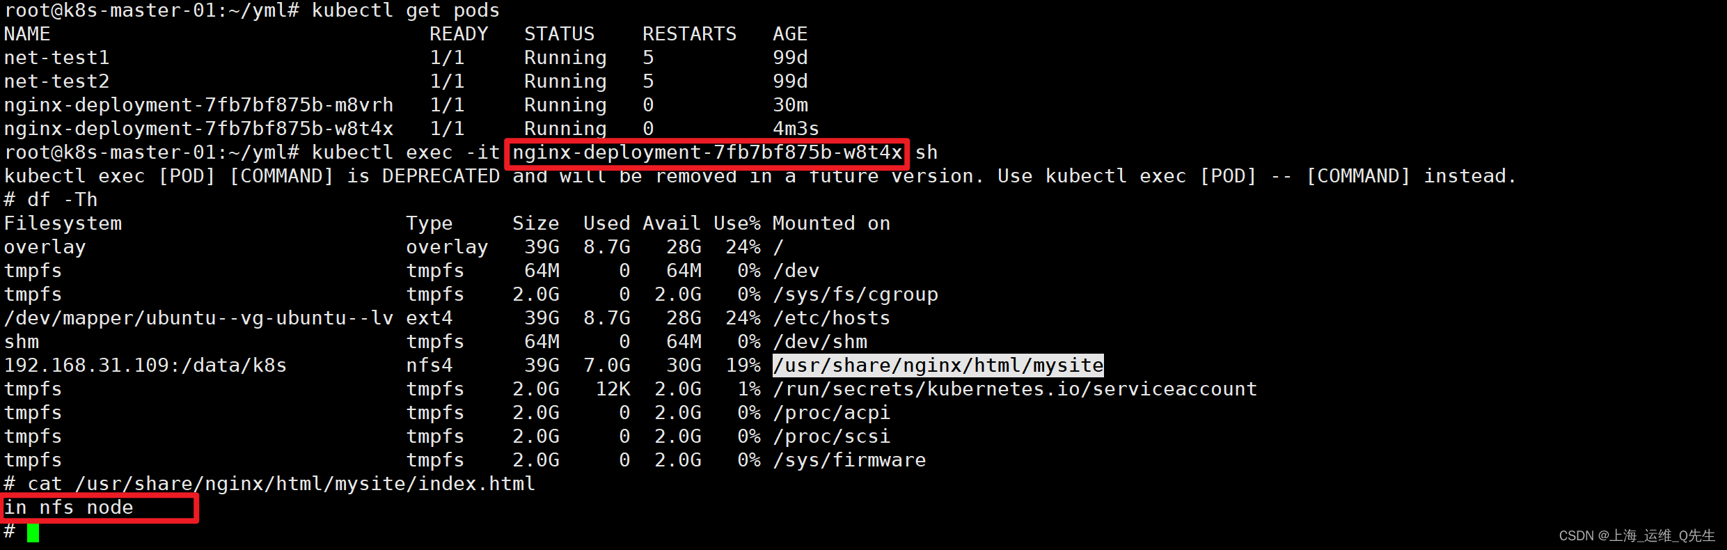Click the 'df -Th' command
This screenshot has height=550, width=1727.
pos(63,200)
